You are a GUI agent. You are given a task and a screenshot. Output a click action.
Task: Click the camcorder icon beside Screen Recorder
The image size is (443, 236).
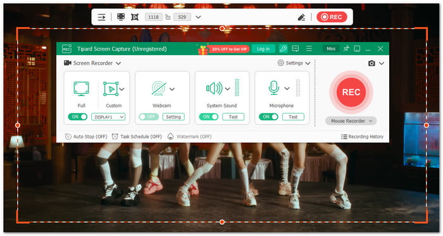(x=68, y=63)
